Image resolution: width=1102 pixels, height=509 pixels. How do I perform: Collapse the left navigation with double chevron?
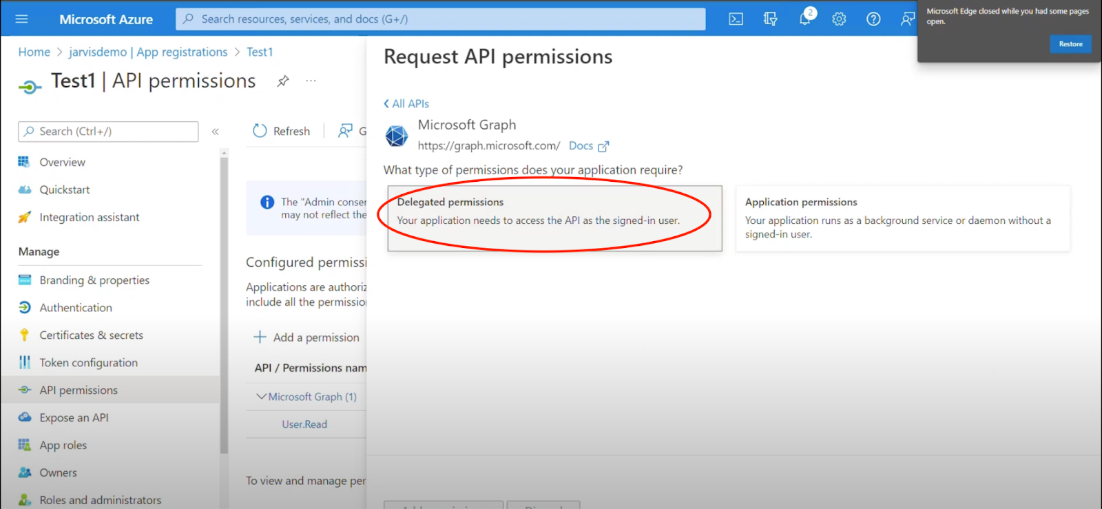(216, 132)
